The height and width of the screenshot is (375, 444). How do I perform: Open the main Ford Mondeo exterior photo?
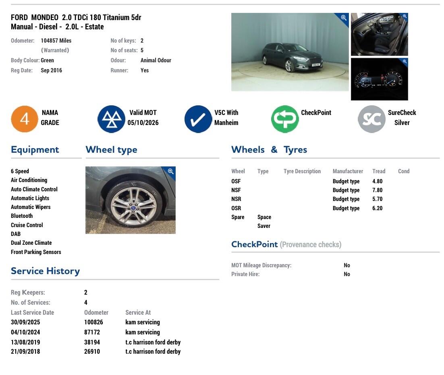(290, 52)
